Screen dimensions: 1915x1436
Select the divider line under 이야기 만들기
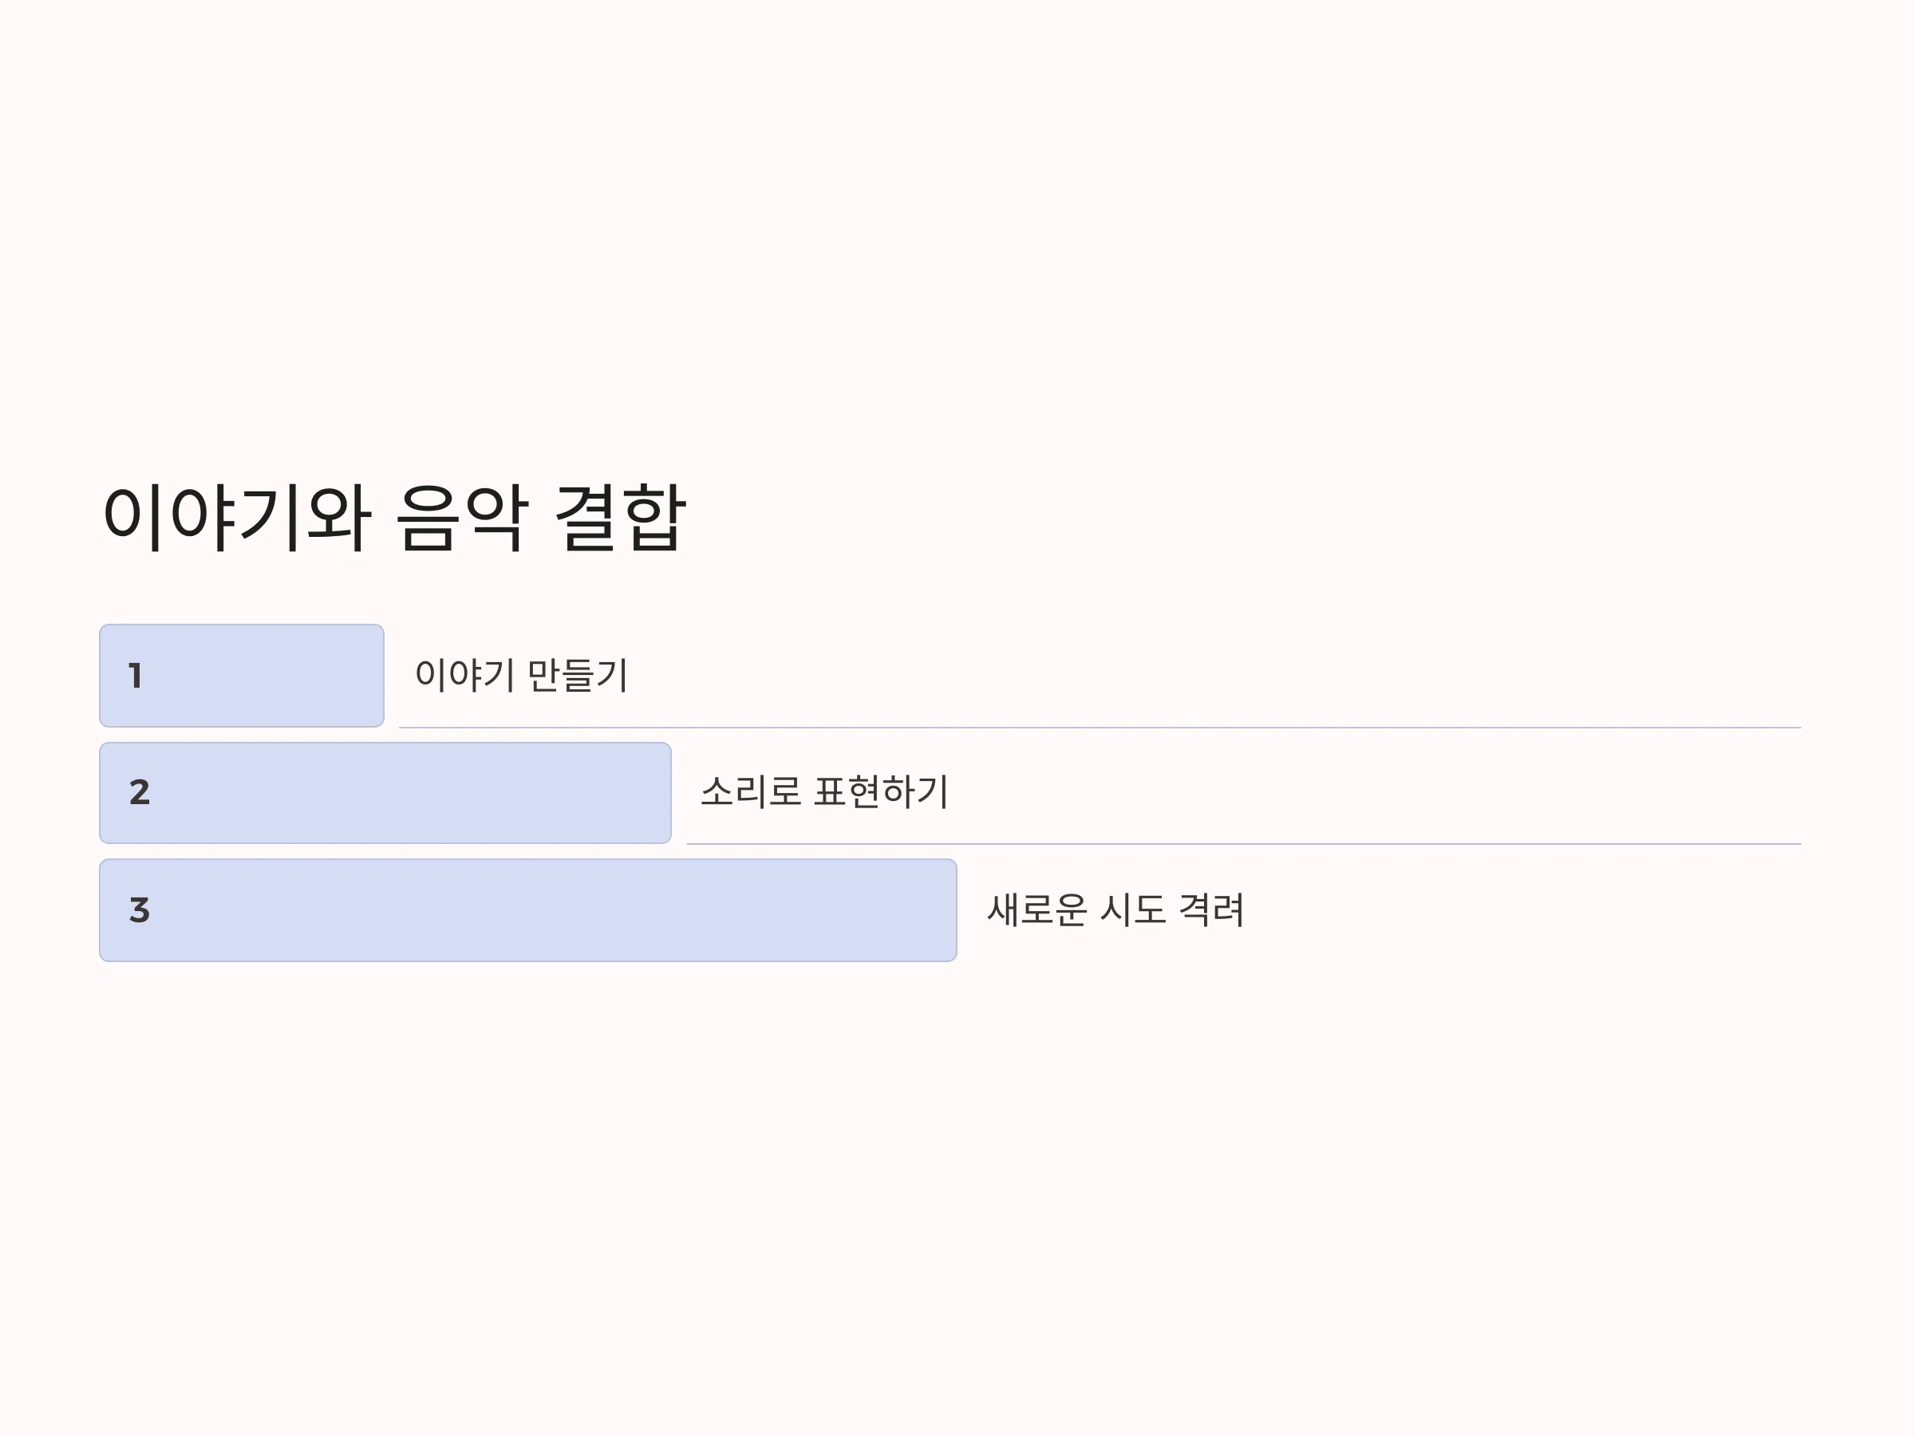tap(1100, 728)
